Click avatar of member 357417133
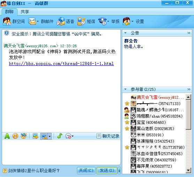The image size is (194, 177). (x=133, y=104)
